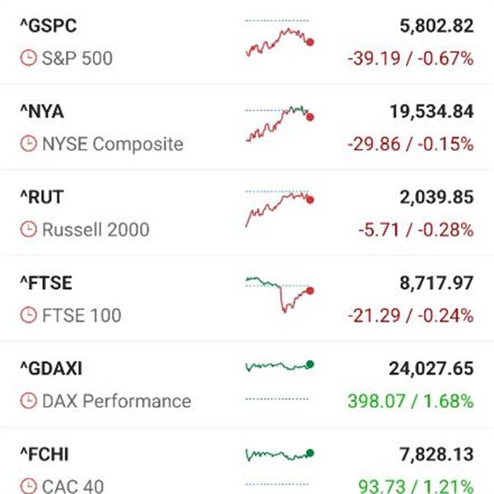
Task: Open the ^FTSE sparkline chart
Action: pyautogui.click(x=280, y=295)
